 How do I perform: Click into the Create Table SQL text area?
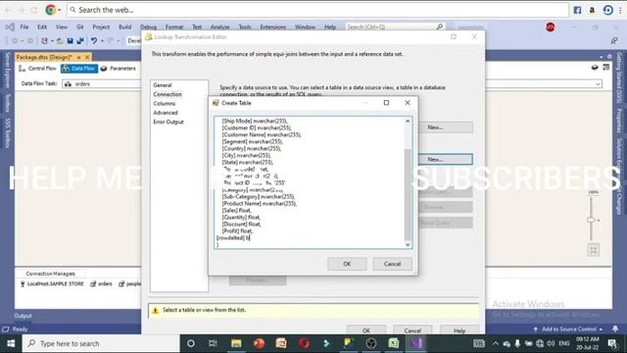(x=310, y=182)
